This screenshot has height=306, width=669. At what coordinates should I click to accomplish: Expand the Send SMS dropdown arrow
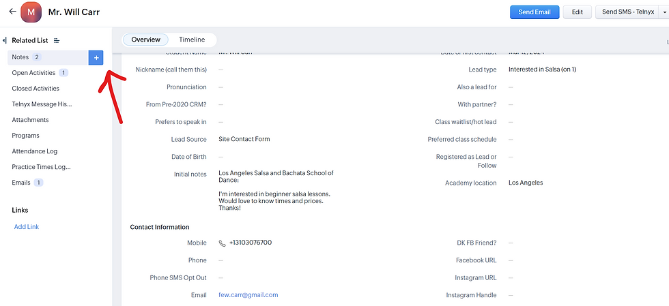tap(665, 12)
